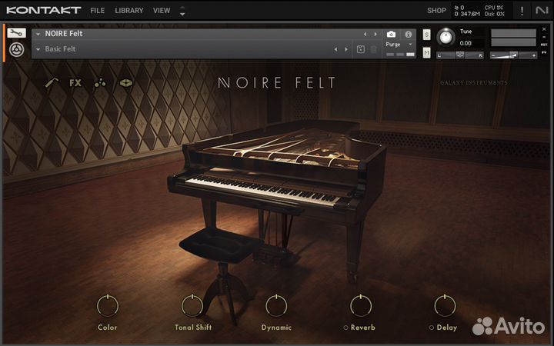Click the snapshot camera icon
The image size is (554, 346).
point(391,35)
